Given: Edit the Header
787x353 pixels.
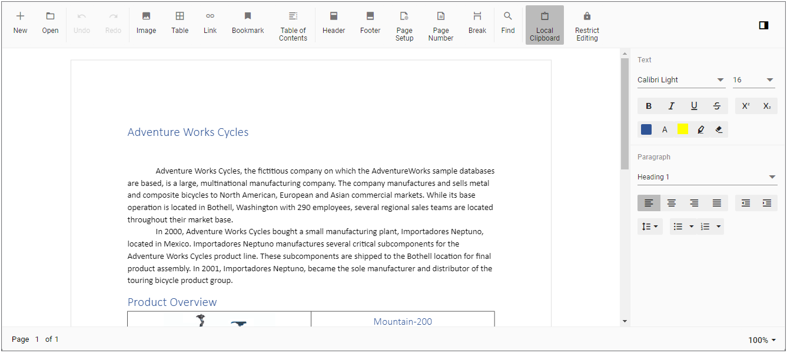Looking at the screenshot, I should point(334,24).
